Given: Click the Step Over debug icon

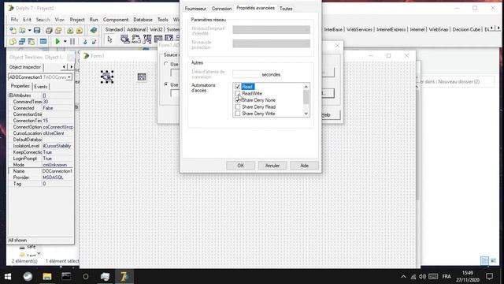Looking at the screenshot, I should [x=94, y=41].
